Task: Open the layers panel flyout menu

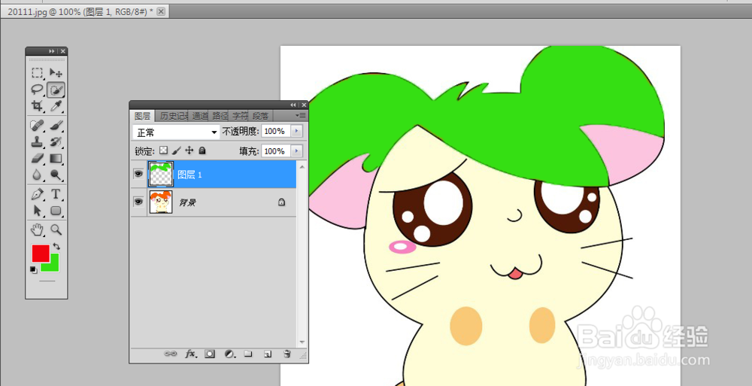Action: coord(301,115)
